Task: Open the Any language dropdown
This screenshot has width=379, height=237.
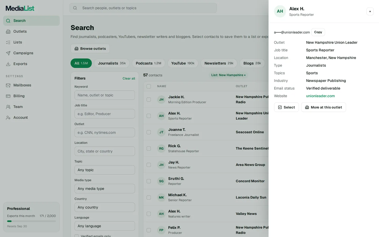Action: pyautogui.click(x=105, y=226)
